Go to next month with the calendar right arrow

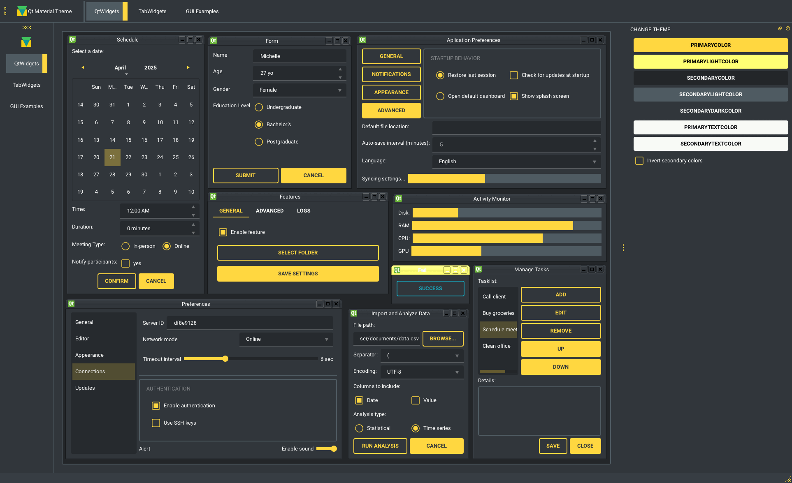click(188, 67)
